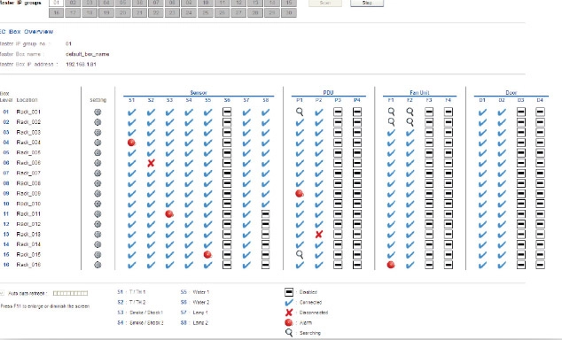Click the S1 alarm icon on Rack_004

coord(131,143)
